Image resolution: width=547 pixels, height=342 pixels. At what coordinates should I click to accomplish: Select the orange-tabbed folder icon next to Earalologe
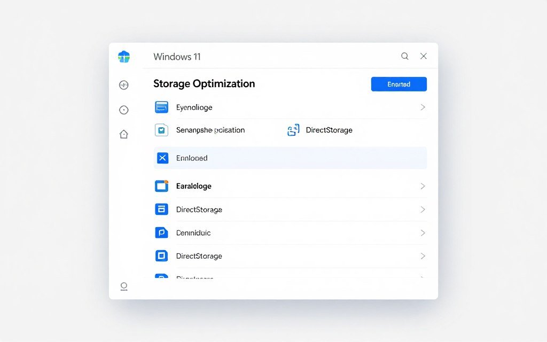point(161,186)
